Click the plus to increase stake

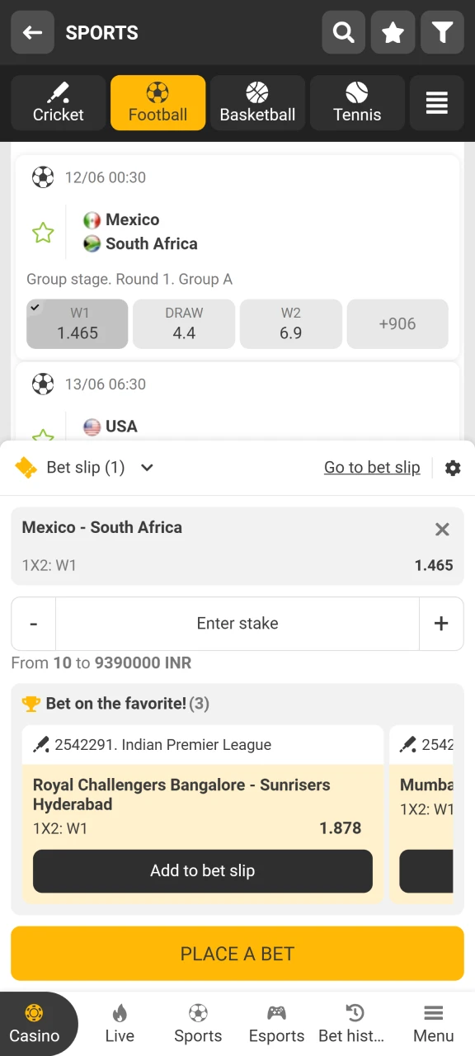(441, 623)
